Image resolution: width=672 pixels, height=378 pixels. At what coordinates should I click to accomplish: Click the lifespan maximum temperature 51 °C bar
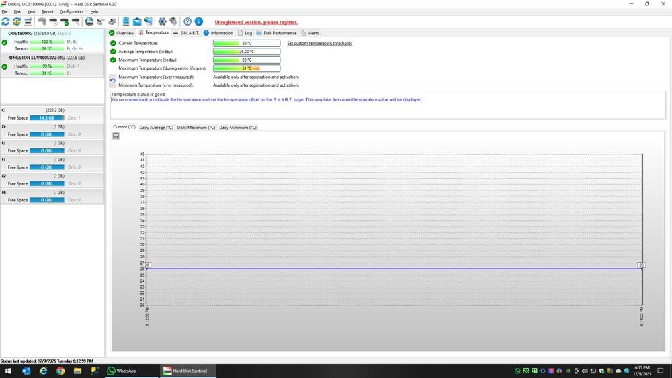(247, 68)
